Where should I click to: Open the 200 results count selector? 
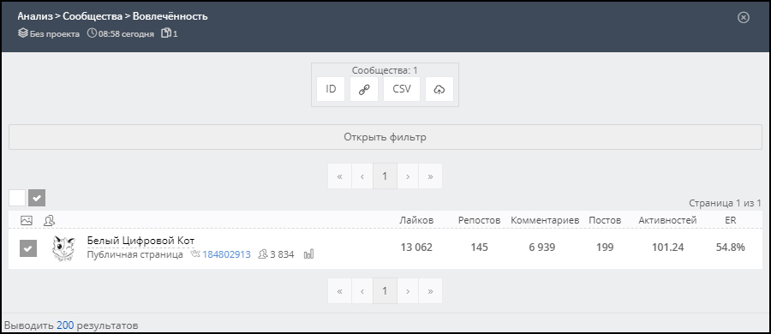coord(65,325)
